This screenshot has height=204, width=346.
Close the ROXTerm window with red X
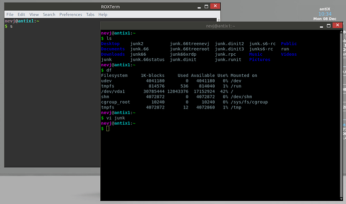click(x=215, y=7)
